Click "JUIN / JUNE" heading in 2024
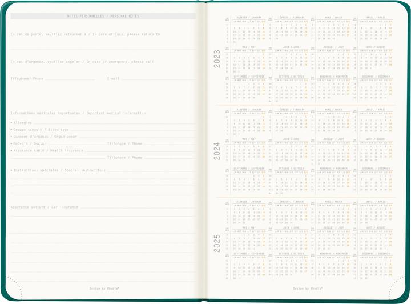The height and width of the screenshot is (304, 411). (291, 139)
